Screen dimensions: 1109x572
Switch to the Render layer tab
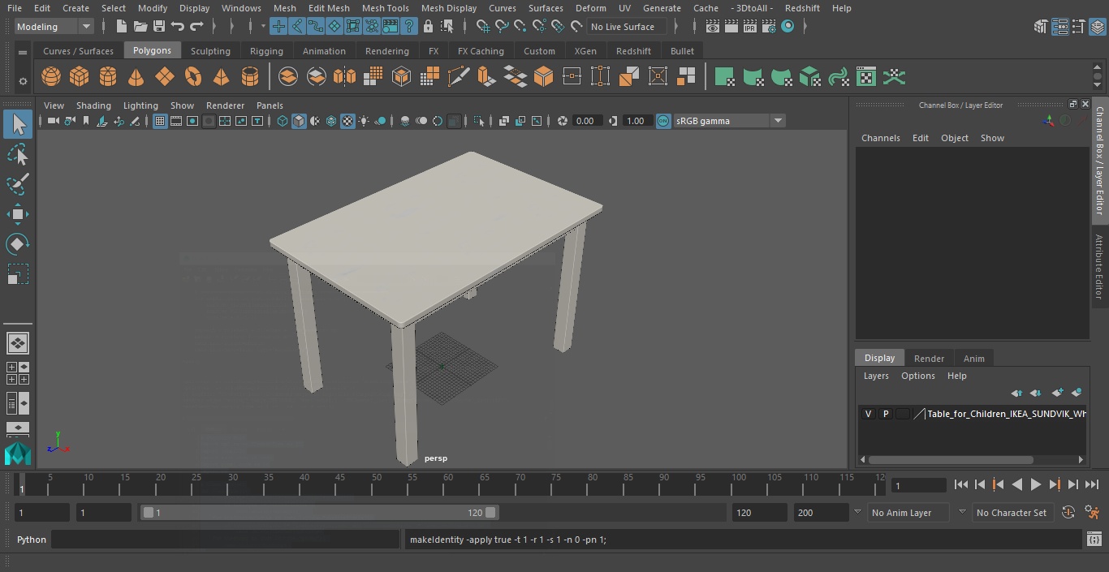point(929,359)
